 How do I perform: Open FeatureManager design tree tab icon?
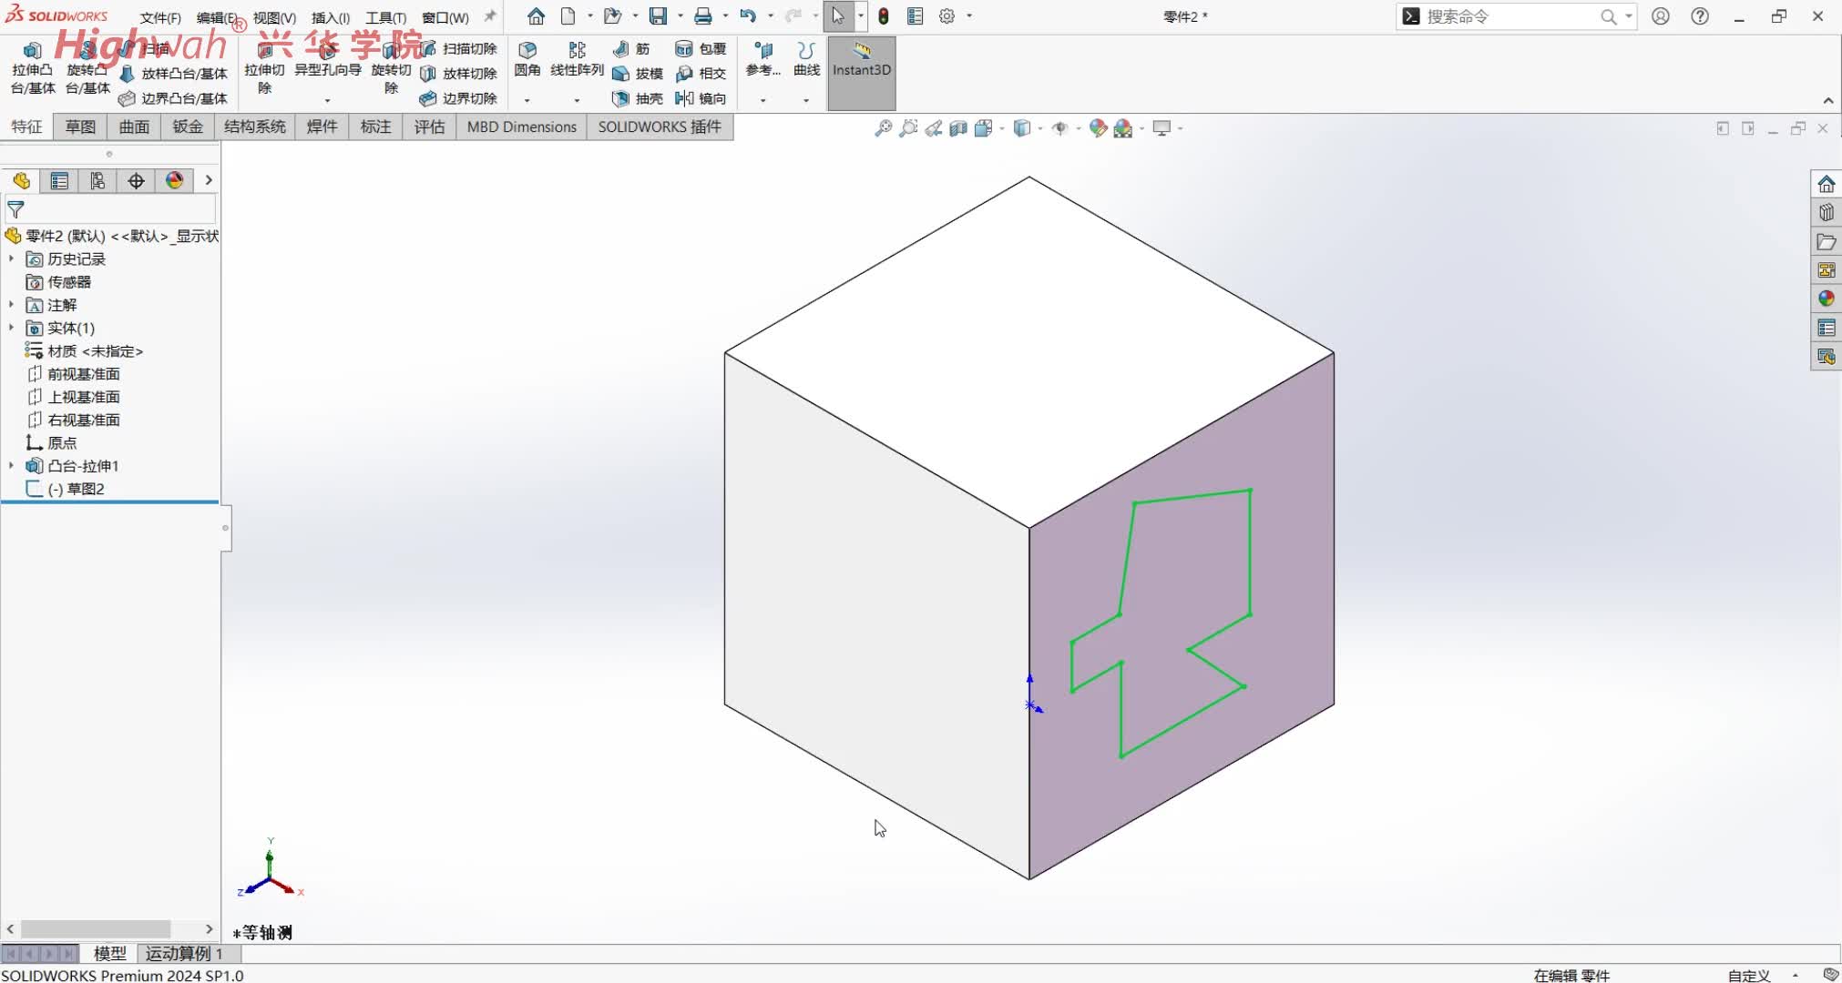coord(22,181)
